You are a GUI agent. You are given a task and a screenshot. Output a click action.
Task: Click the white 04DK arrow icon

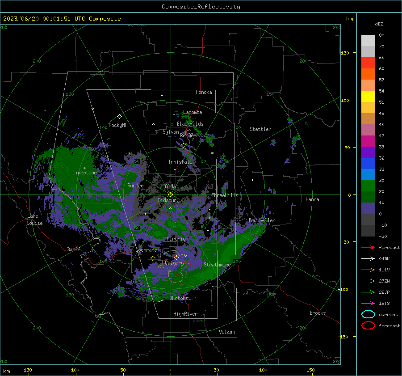tap(368, 259)
